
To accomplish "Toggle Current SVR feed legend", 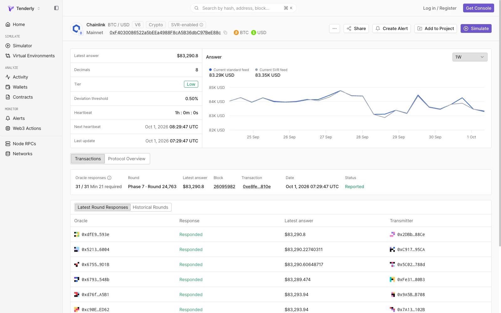I will (271, 70).
